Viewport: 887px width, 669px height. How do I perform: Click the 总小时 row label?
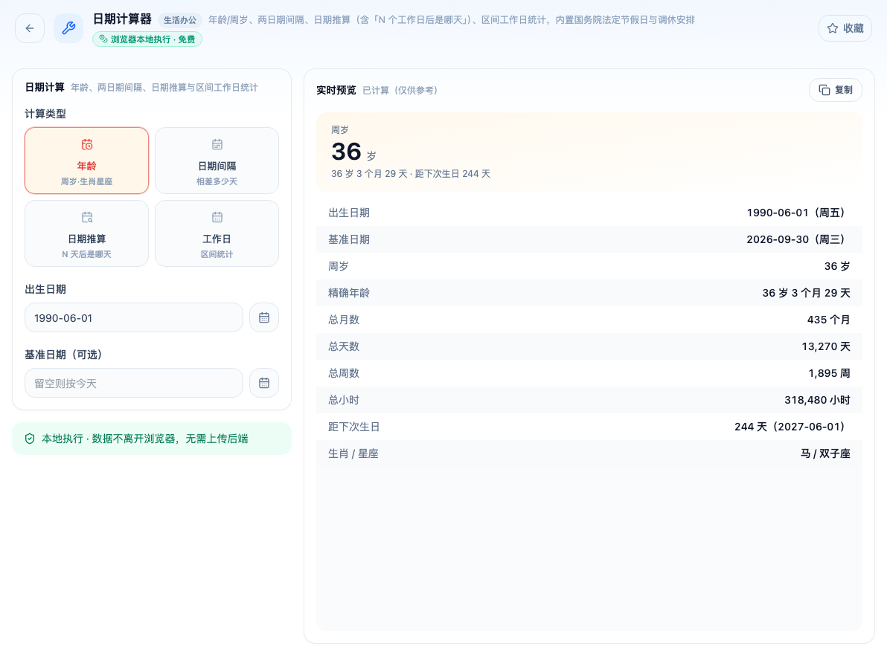pyautogui.click(x=344, y=400)
